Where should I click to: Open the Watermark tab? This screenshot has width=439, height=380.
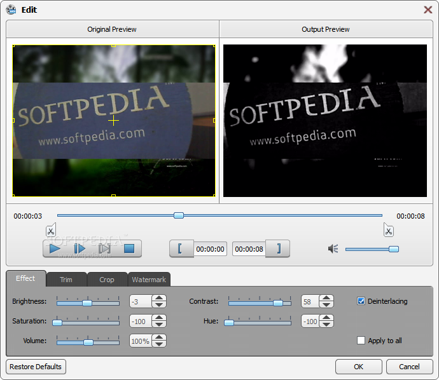[149, 280]
